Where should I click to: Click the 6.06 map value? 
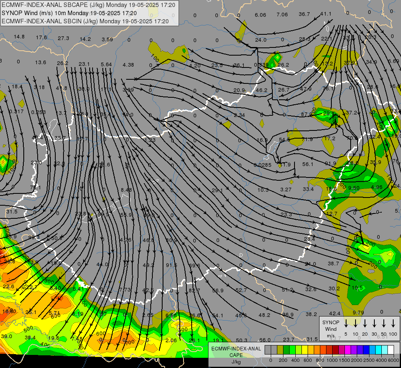(x=261, y=15)
